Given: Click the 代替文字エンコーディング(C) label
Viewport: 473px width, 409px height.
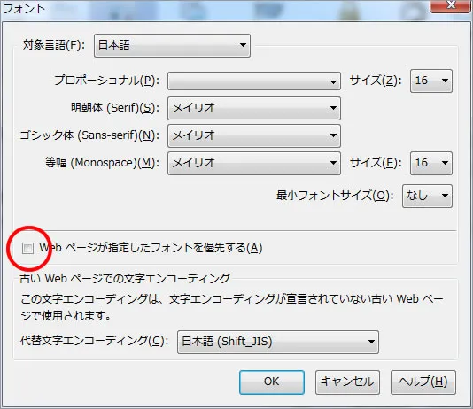Looking at the screenshot, I should (x=94, y=341).
